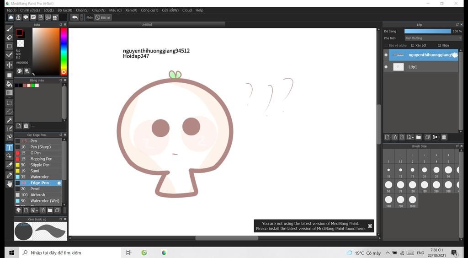The width and height of the screenshot is (468, 258).
Task: Click the Đặt lại reset button
Action: coord(102,17)
